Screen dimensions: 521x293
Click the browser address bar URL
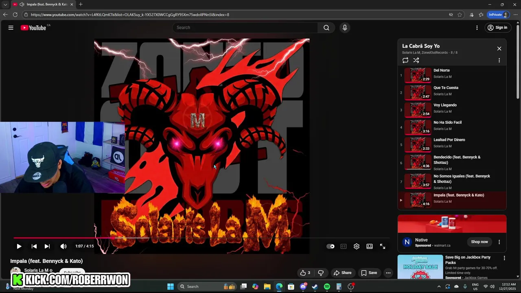130,15
